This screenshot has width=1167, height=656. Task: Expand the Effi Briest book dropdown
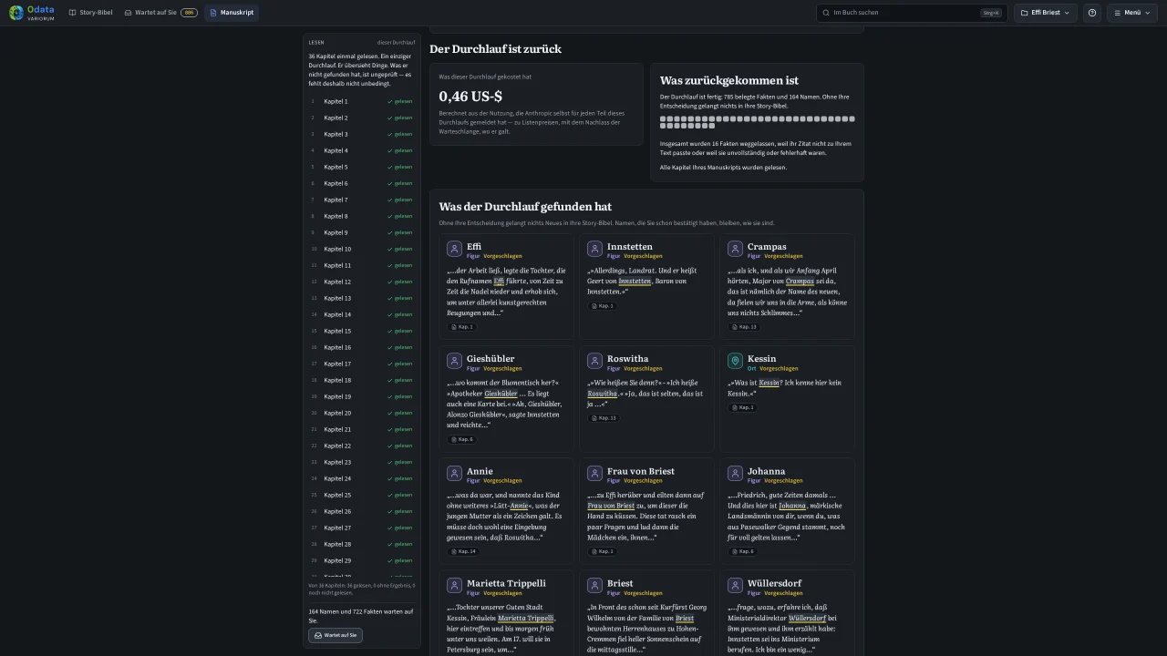tap(1045, 13)
